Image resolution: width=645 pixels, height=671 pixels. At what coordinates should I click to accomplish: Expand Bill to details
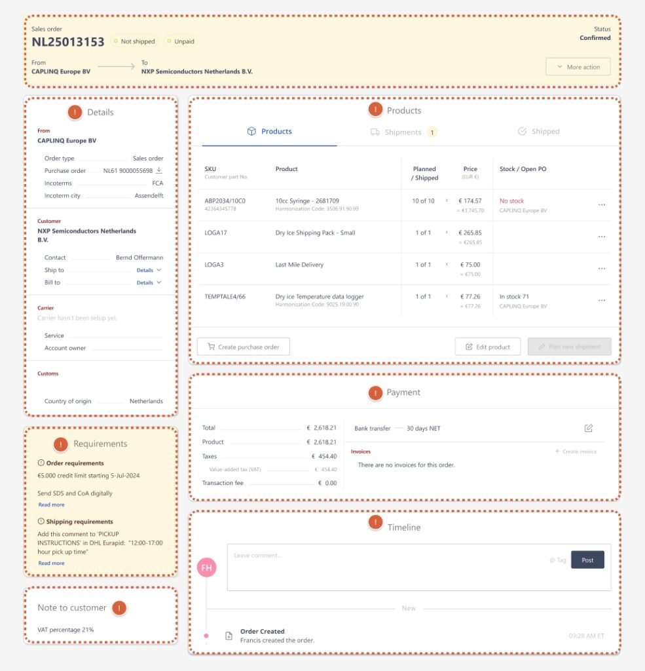tap(149, 282)
